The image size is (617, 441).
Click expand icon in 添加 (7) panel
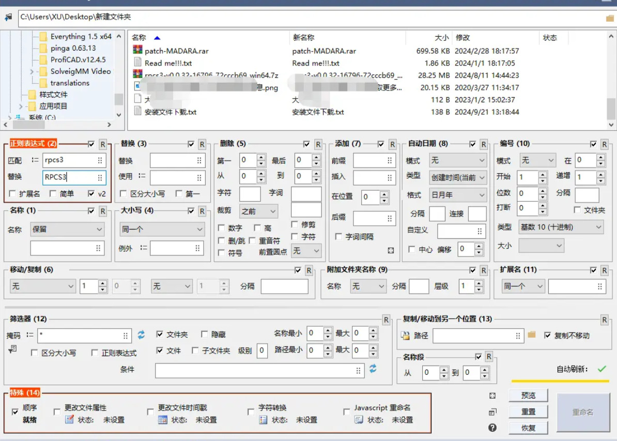tap(391, 250)
